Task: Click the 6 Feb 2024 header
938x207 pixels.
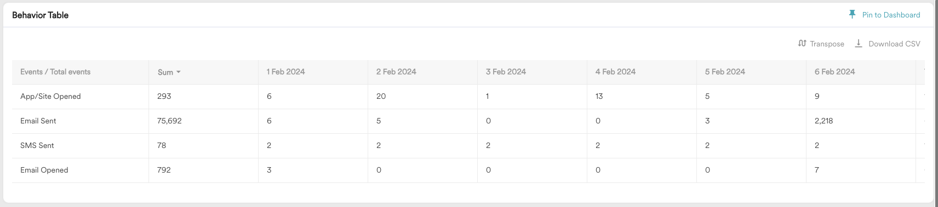Action: (x=834, y=72)
